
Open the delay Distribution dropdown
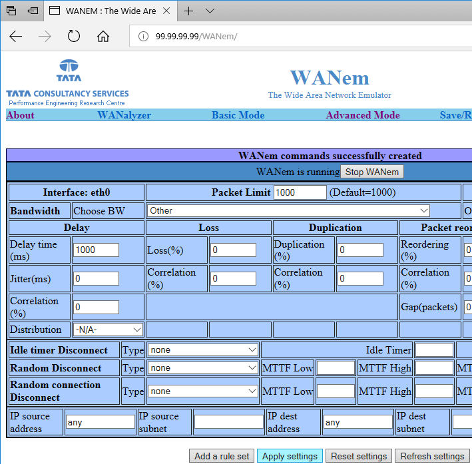[108, 330]
